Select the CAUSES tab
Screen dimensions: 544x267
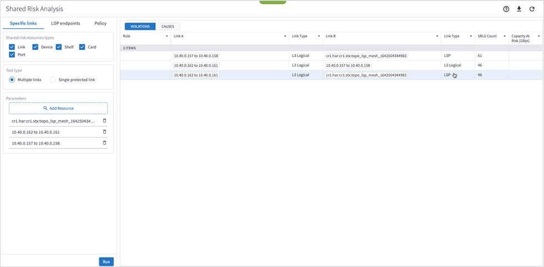pos(168,27)
